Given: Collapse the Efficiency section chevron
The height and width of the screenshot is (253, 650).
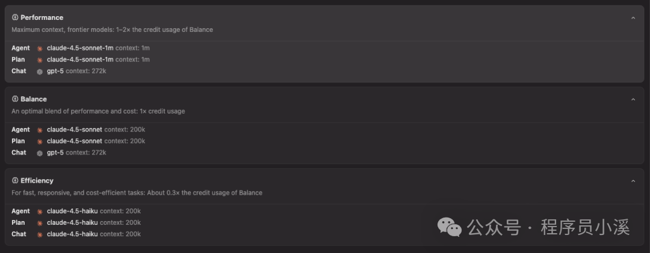Looking at the screenshot, I should pyautogui.click(x=633, y=181).
